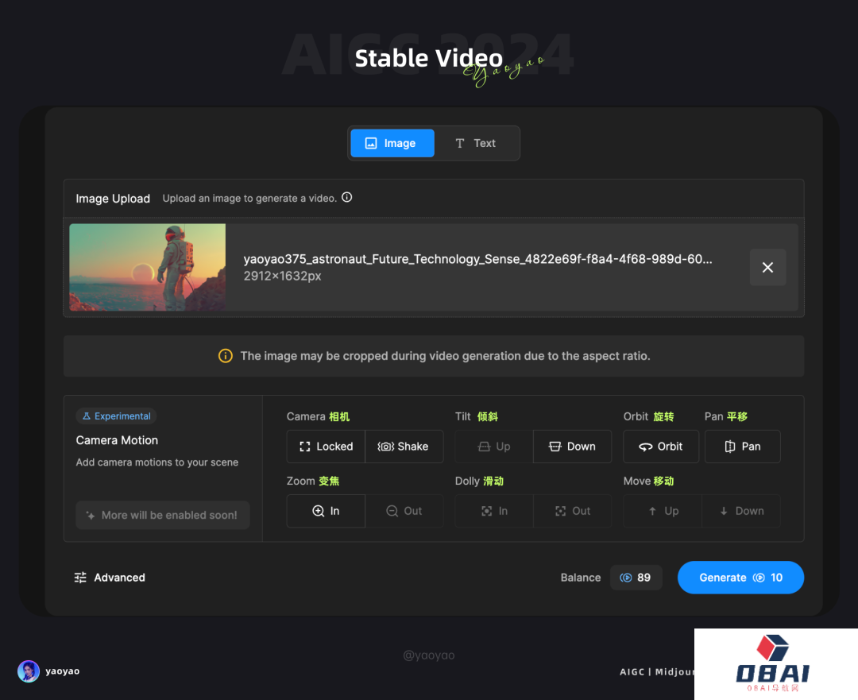Remove the uploaded astronaut image
This screenshot has height=700, width=858.
767,267
